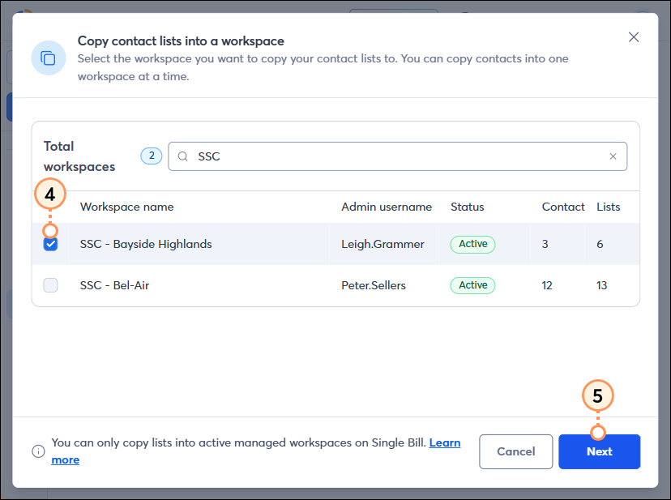The image size is (671, 500).
Task: Clear the SSC search text
Action: pyautogui.click(x=613, y=156)
